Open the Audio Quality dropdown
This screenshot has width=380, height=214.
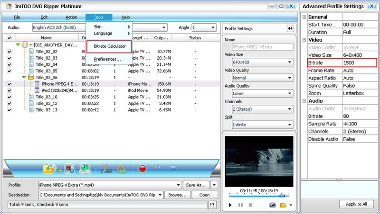click(290, 93)
